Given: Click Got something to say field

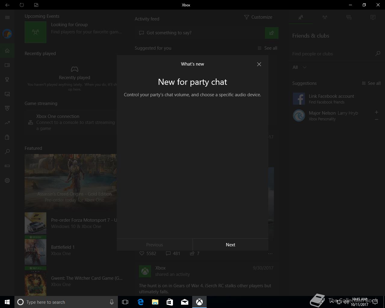Looking at the screenshot, I should click(x=199, y=33).
